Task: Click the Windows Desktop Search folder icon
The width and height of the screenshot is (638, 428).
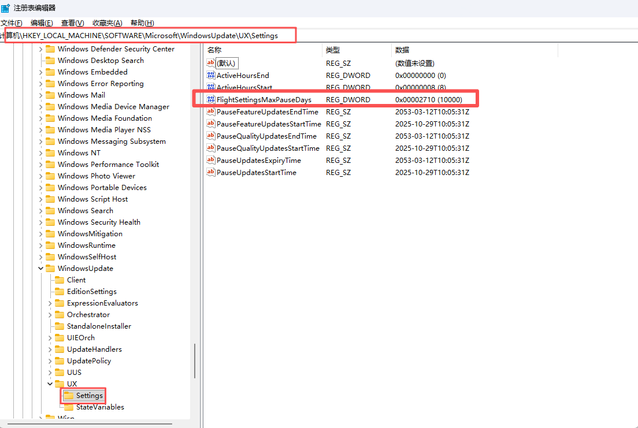Action: pyautogui.click(x=50, y=60)
